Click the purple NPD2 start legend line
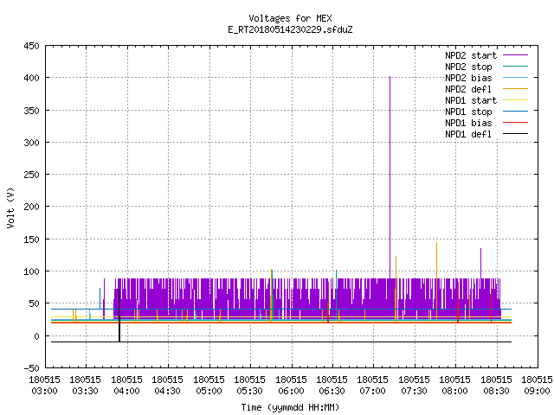 pyautogui.click(x=515, y=55)
